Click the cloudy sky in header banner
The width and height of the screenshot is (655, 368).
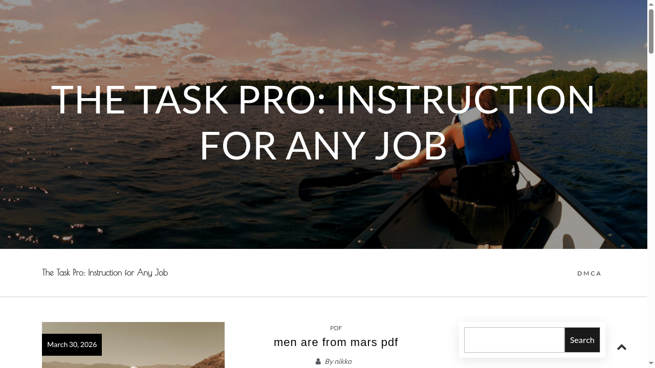[307, 36]
